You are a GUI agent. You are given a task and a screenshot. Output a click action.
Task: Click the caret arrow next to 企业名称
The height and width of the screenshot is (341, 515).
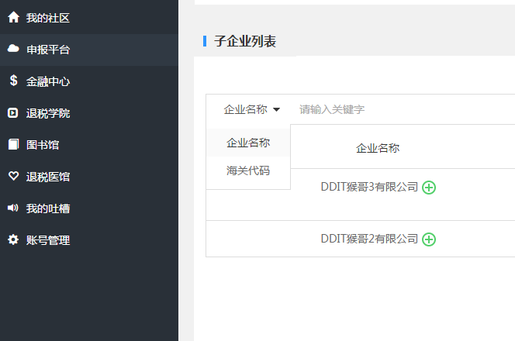point(277,110)
